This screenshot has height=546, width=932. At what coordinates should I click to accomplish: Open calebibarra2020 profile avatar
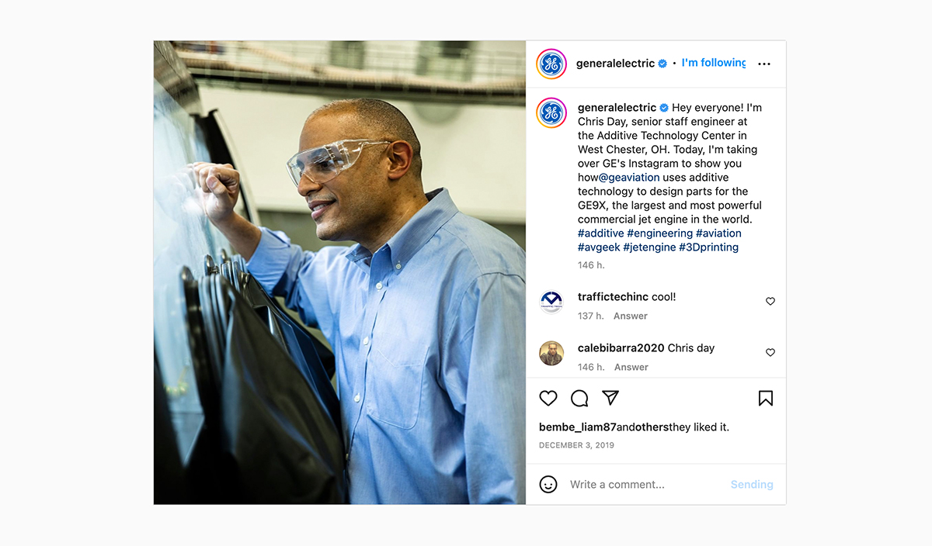[x=551, y=353]
